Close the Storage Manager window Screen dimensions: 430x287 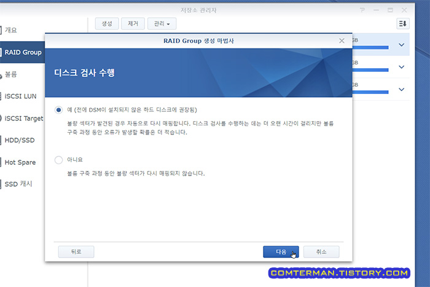coord(404,10)
